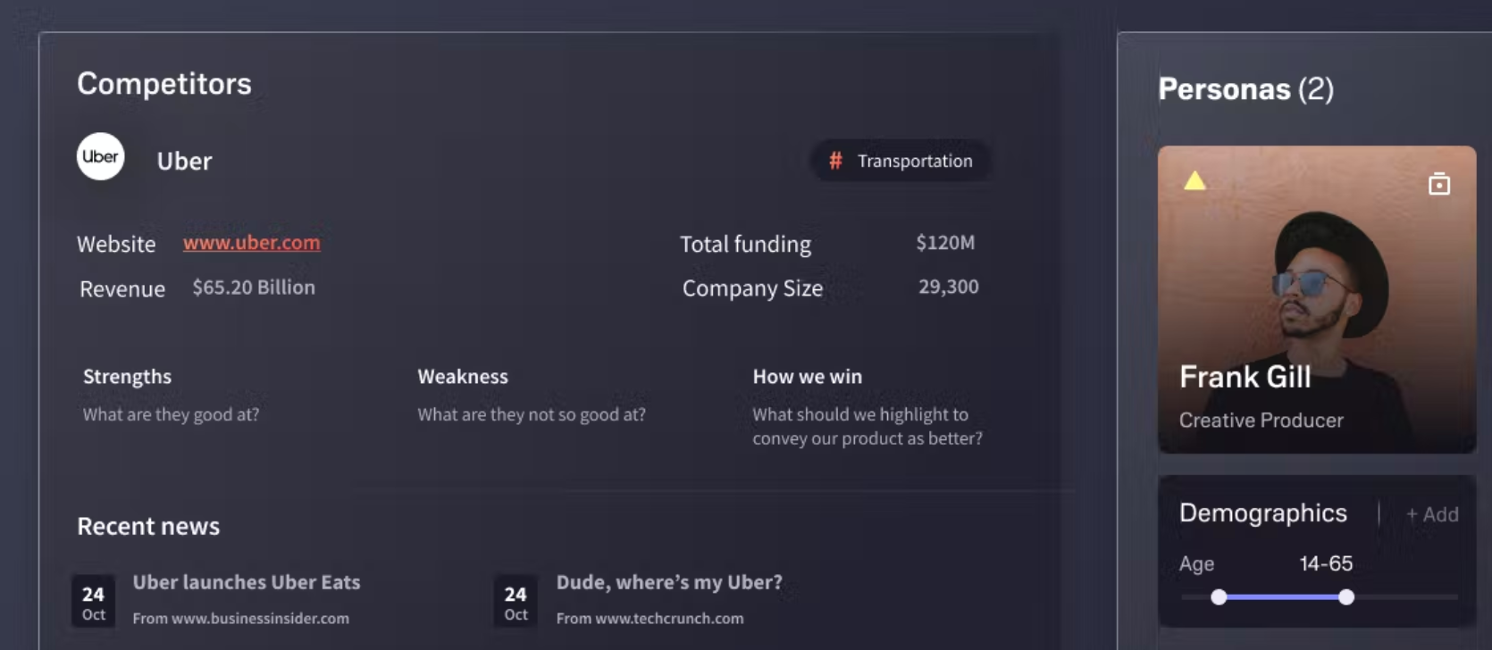The image size is (1492, 650).
Task: Click the Strengths field "What are they good at?"
Action: (171, 414)
